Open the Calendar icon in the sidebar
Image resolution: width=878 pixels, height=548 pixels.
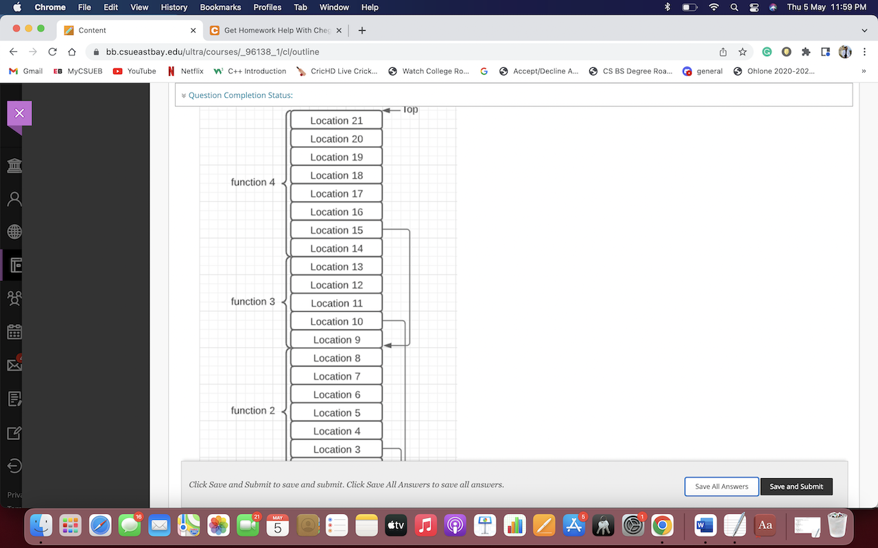(14, 332)
